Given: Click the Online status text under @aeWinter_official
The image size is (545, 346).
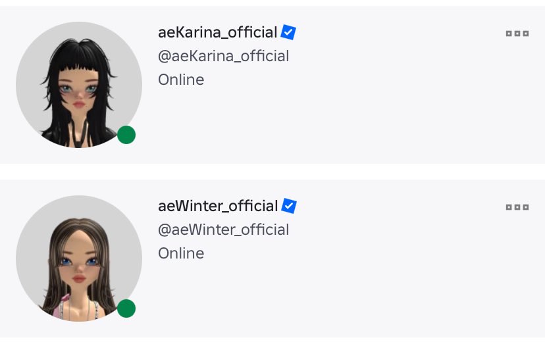Looking at the screenshot, I should pyautogui.click(x=181, y=253).
